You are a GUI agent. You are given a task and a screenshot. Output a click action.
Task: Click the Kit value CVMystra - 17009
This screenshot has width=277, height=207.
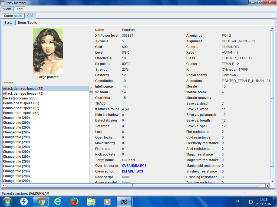235,70
